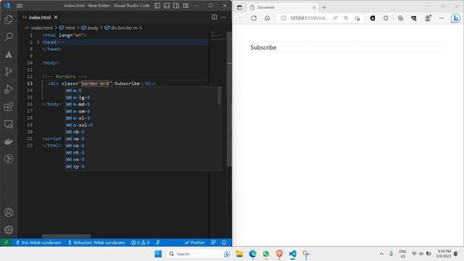Open Edge profile avatar
Screen dimensions: 464x261
point(428,18)
